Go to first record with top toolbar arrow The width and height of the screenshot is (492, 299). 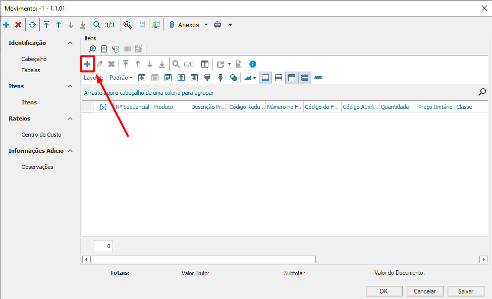pos(46,25)
